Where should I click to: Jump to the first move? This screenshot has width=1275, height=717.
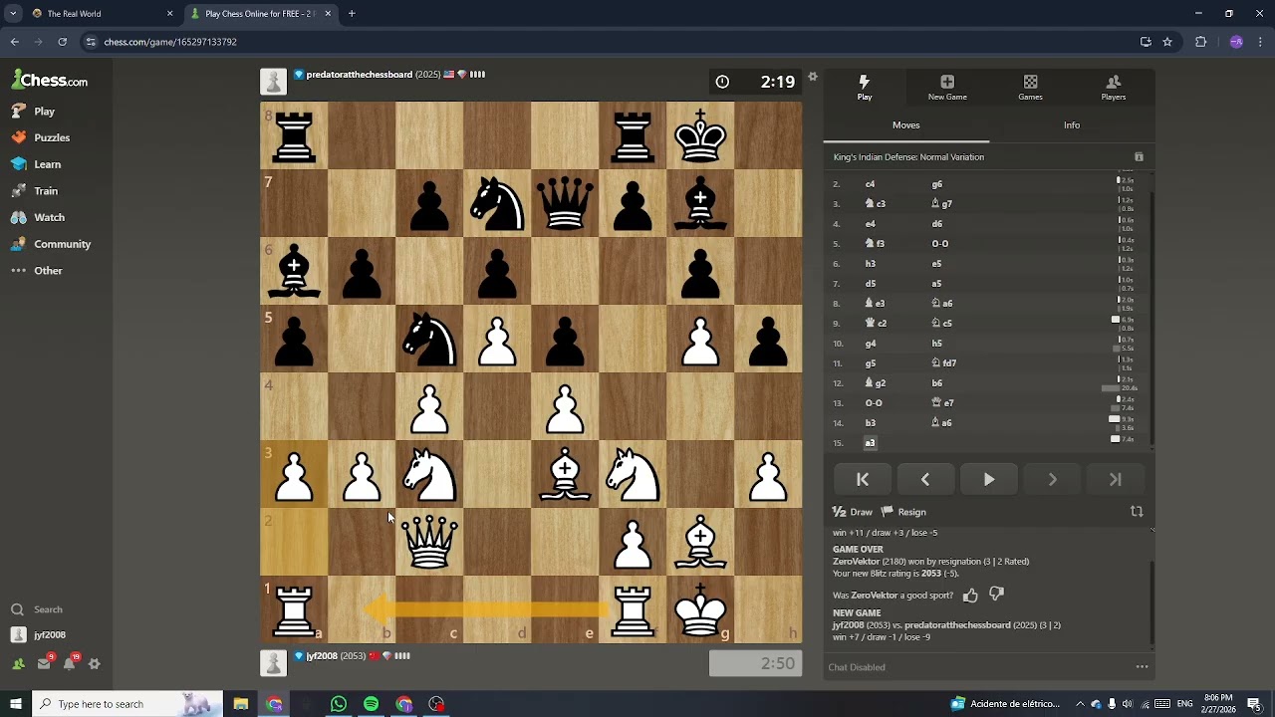pyautogui.click(x=863, y=480)
